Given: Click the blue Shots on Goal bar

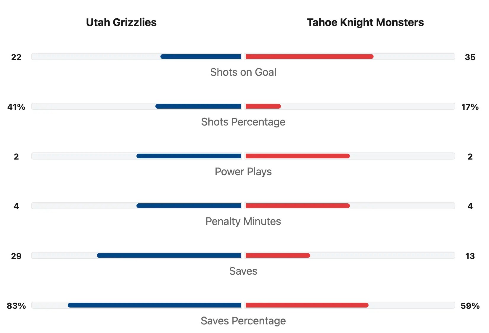Looking at the screenshot, I should 201,57.
